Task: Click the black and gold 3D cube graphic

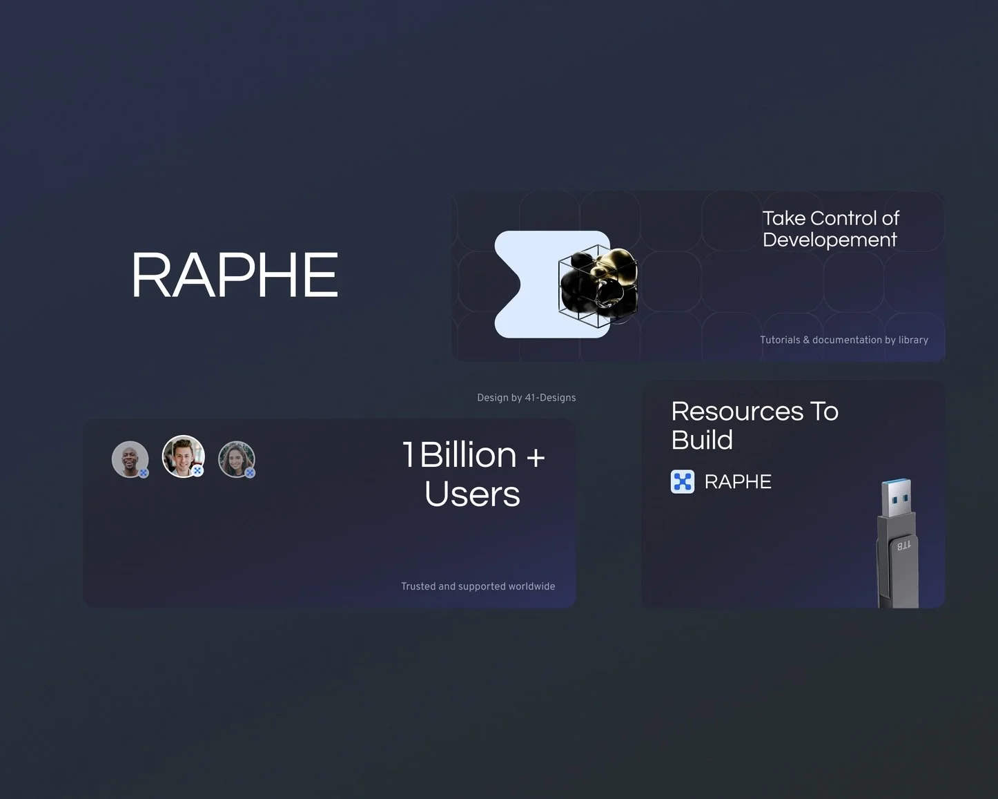Action: tap(598, 286)
